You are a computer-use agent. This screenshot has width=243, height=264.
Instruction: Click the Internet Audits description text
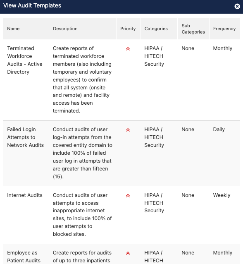pos(82,214)
